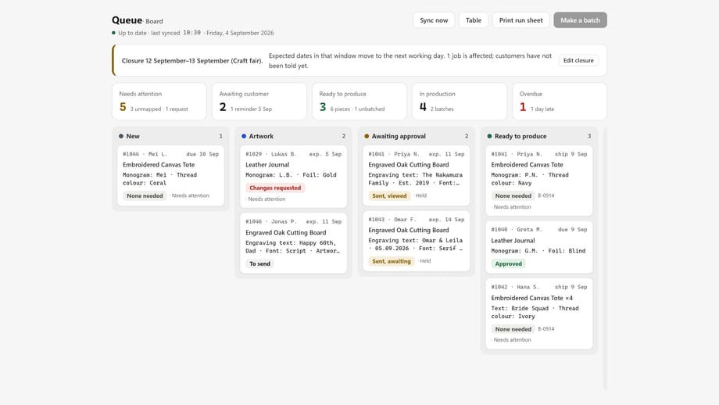This screenshot has width=719, height=405.
Task: Click Monogram: L.B. Foil: Gold text
Action: point(291,175)
